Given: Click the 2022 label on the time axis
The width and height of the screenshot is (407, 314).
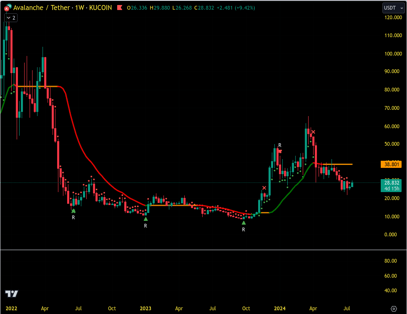Looking at the screenshot, I should pos(11,309).
